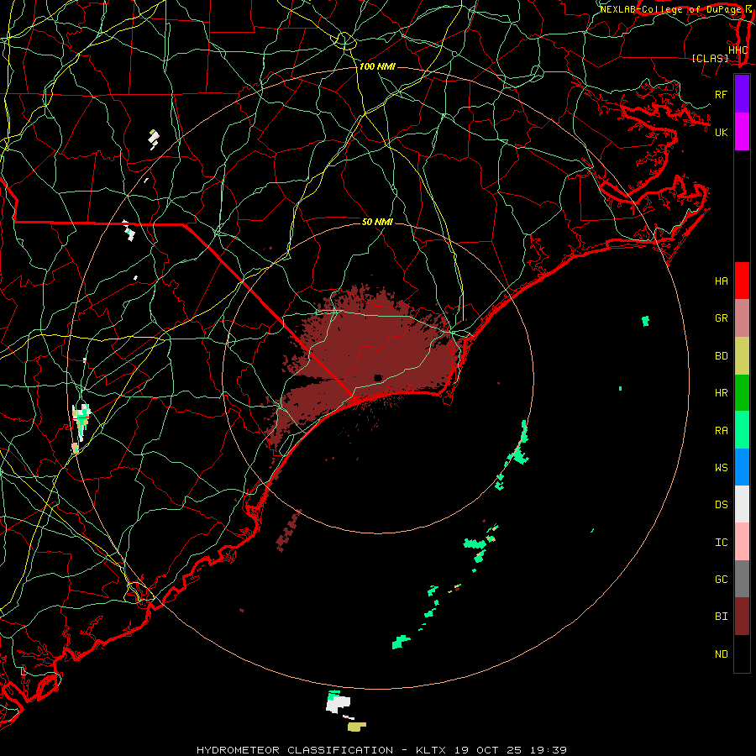Viewport: 756px width, 756px height.
Task: Select the "IC" legend label
Action: tap(722, 543)
